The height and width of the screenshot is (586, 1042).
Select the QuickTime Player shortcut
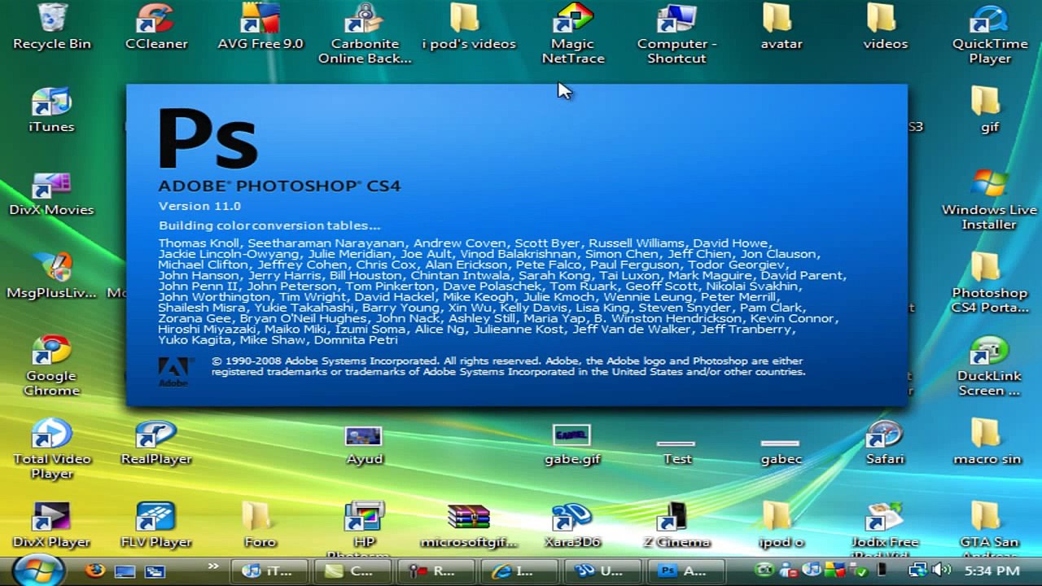[x=990, y=33]
